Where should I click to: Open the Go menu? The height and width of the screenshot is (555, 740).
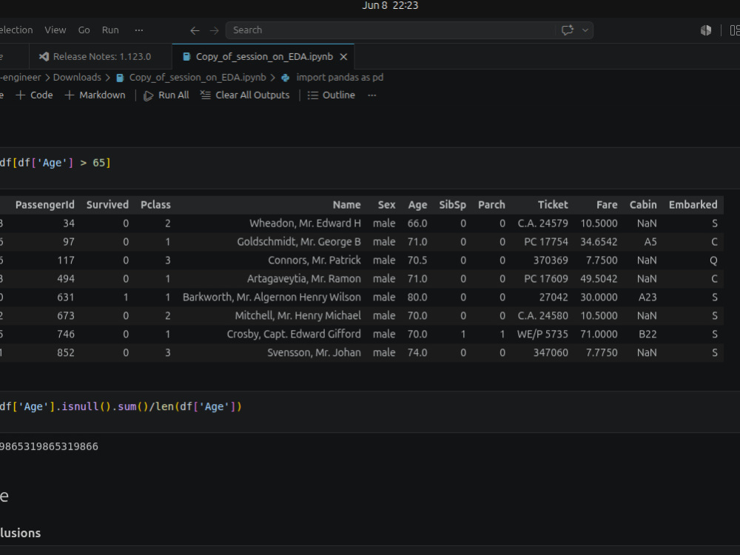tap(84, 30)
